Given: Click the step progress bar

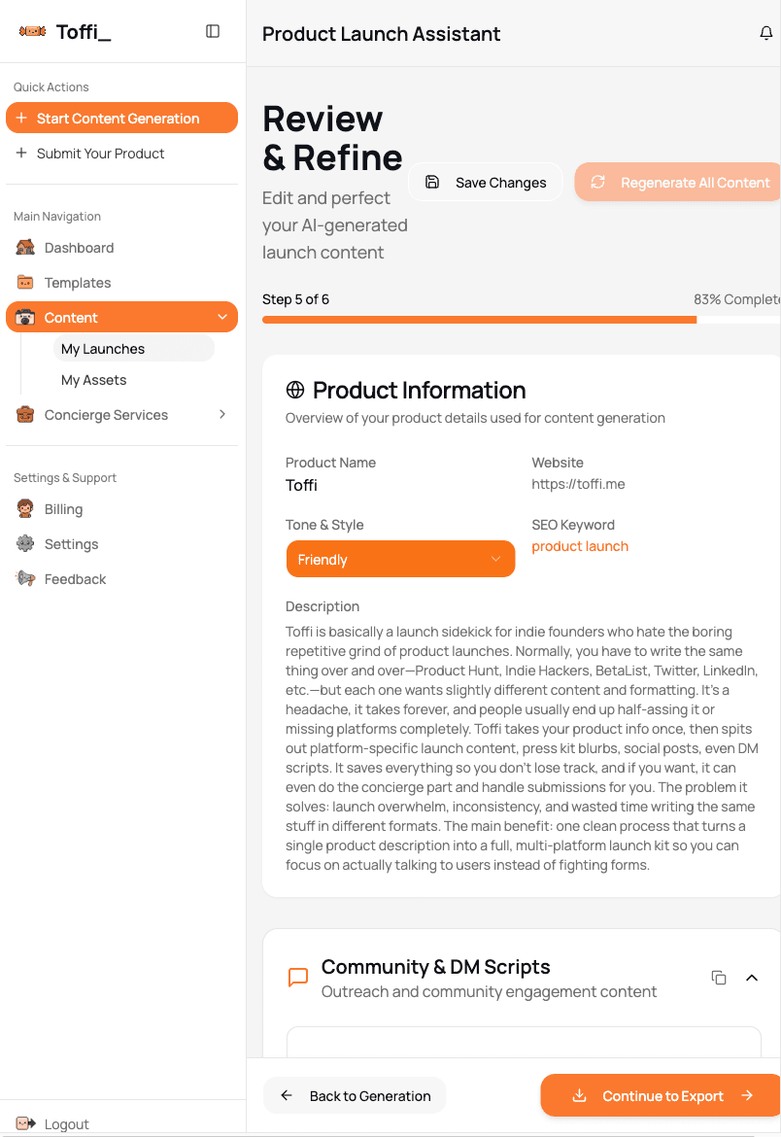Looking at the screenshot, I should pyautogui.click(x=521, y=319).
